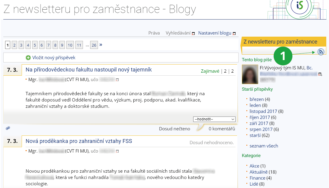This screenshot has width=329, height=188.
Task: Open post Nová proděkanka pro zahraniční vztahy FSS
Action: [79, 141]
